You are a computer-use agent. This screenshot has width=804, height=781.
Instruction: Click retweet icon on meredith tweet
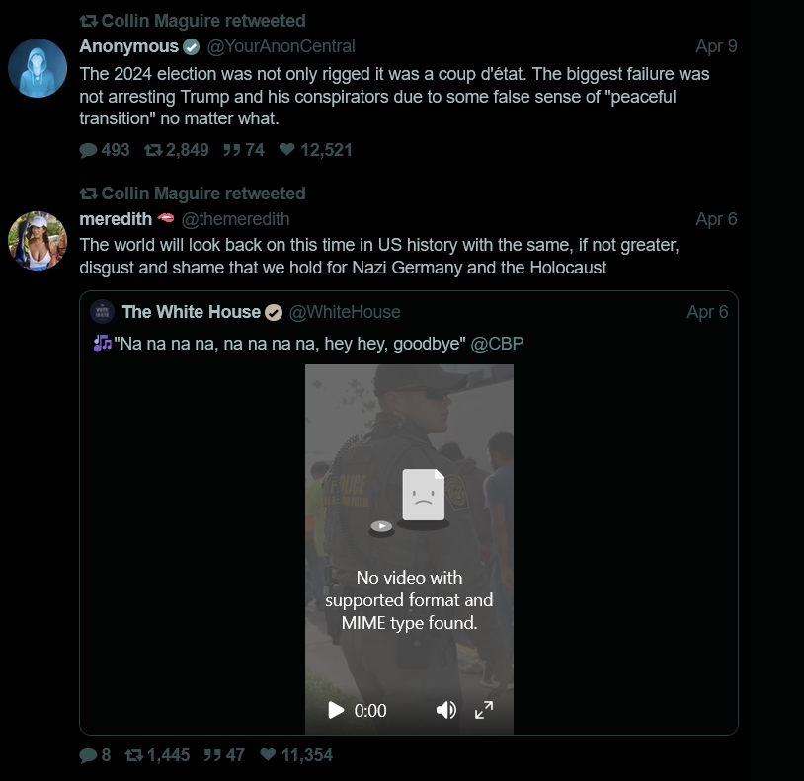pos(134,755)
